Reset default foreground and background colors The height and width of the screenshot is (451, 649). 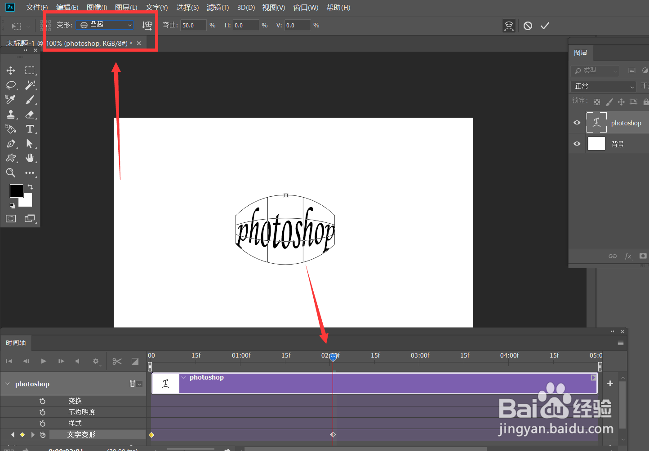[13, 206]
